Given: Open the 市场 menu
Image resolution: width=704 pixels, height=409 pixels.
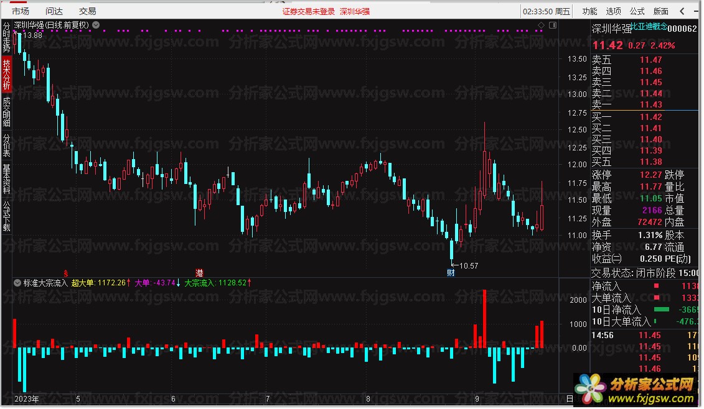Looking at the screenshot, I should tap(20, 11).
